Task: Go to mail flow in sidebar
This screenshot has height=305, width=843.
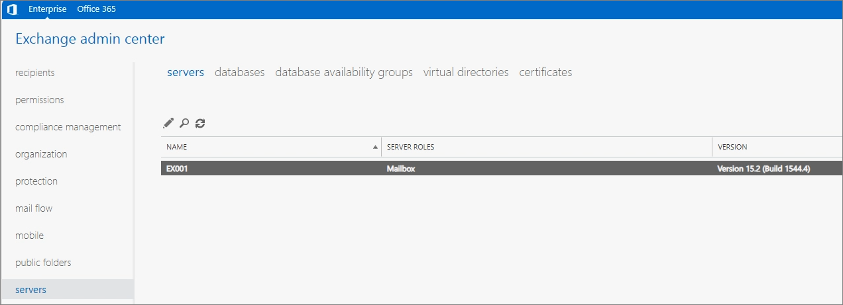Action: click(x=34, y=208)
